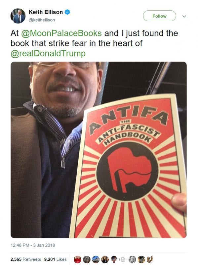Enlarge the Antifa handbook photo

(99, 150)
